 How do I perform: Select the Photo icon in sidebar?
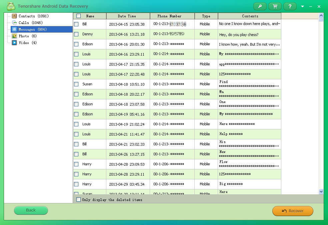coord(14,36)
